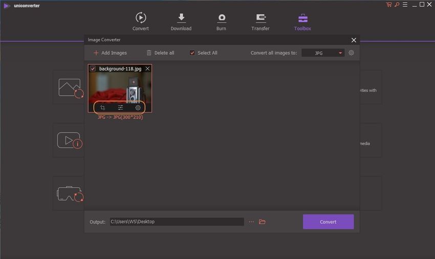Switch to the Convert tab

point(140,22)
